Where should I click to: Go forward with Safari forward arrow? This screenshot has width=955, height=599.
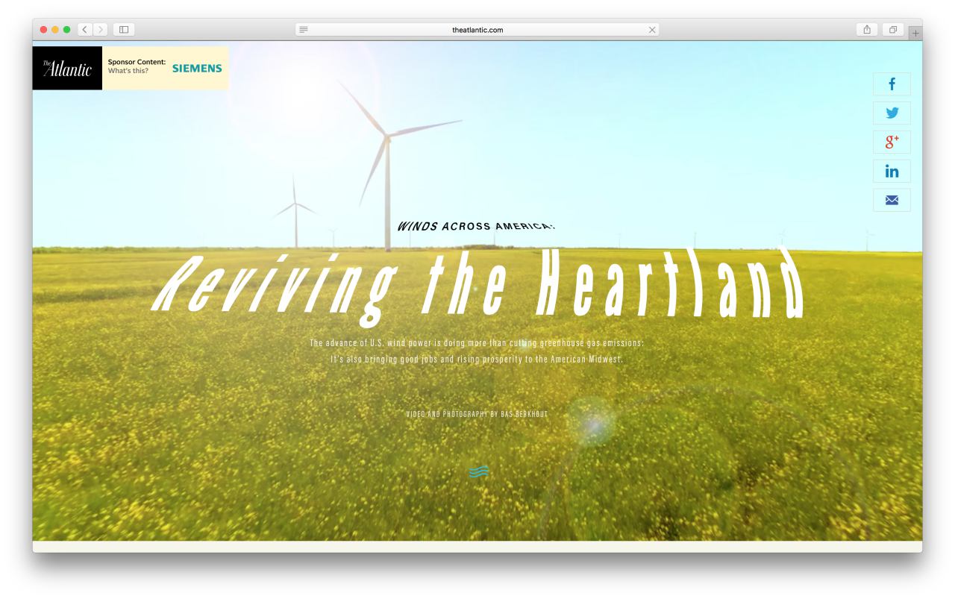tap(101, 30)
